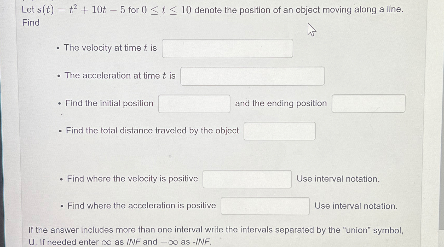Click the word 'Find' below the problem statement
Screen dimensions: 444x247
(x=31, y=23)
